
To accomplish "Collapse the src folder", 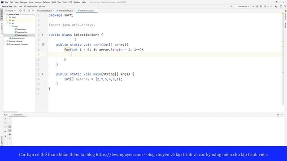I will coord(7,23).
